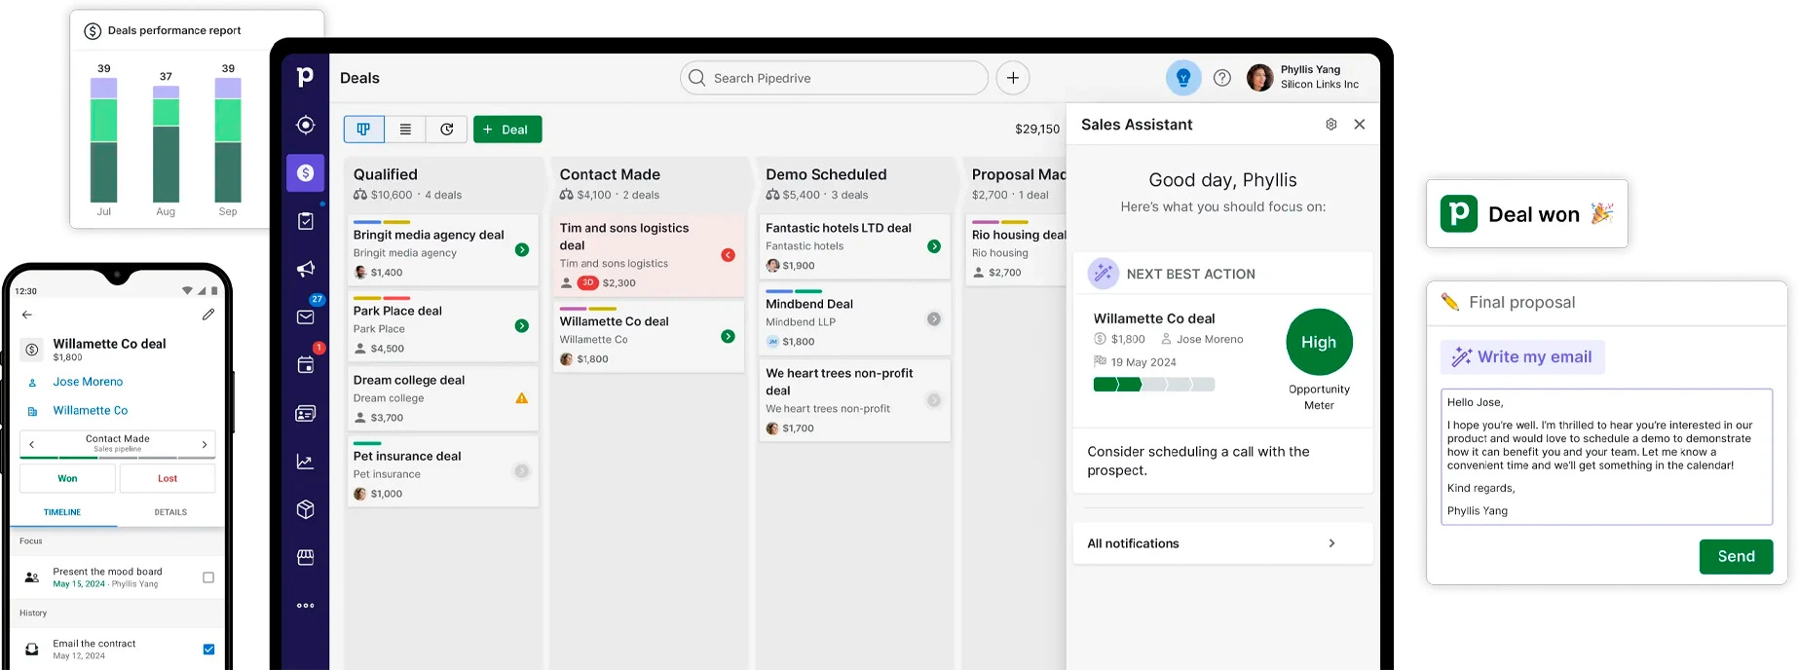
Task: Focus the Search Pipedrive field
Action: pos(834,78)
